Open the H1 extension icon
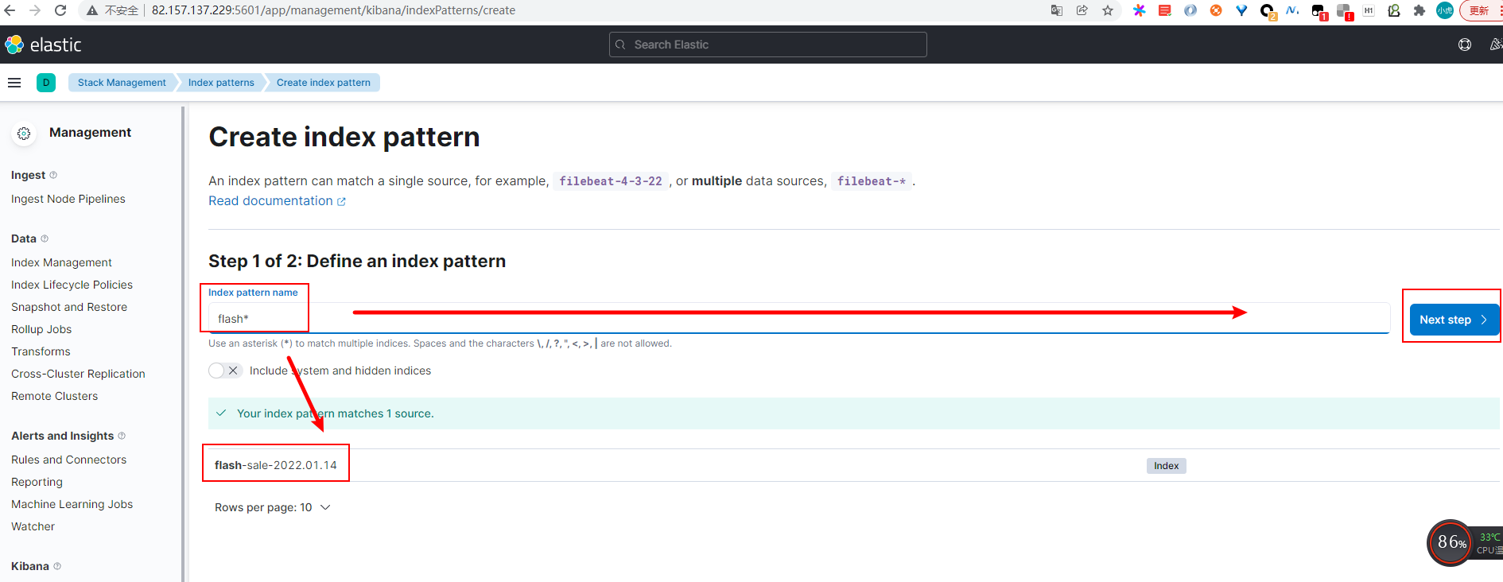 1369,10
